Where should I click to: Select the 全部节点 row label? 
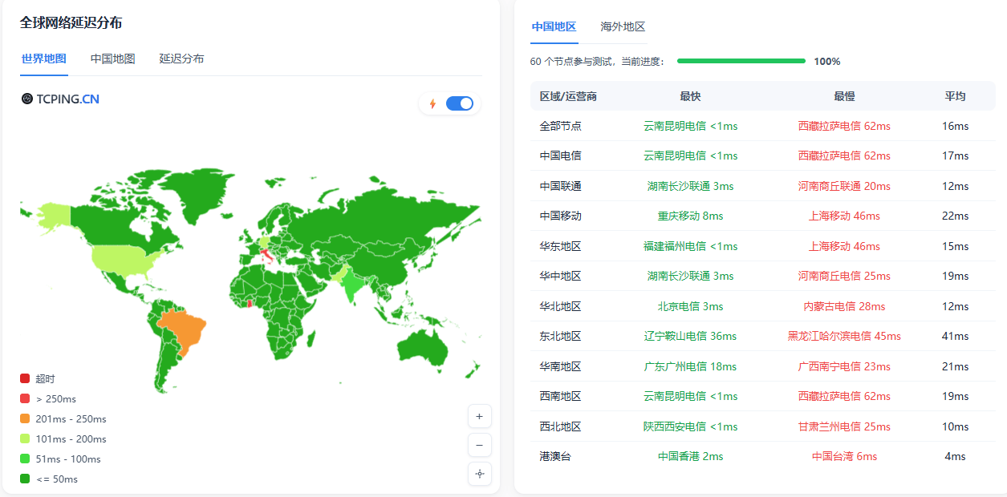point(560,126)
